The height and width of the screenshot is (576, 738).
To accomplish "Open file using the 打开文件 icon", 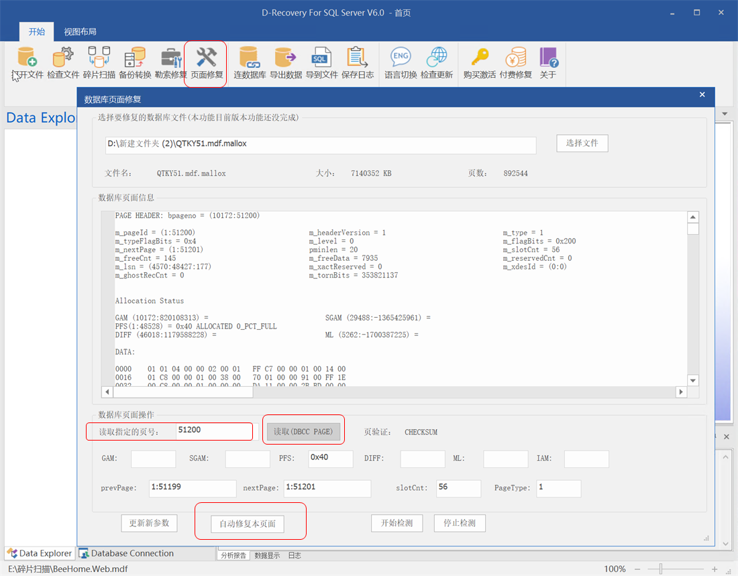I will tap(28, 63).
